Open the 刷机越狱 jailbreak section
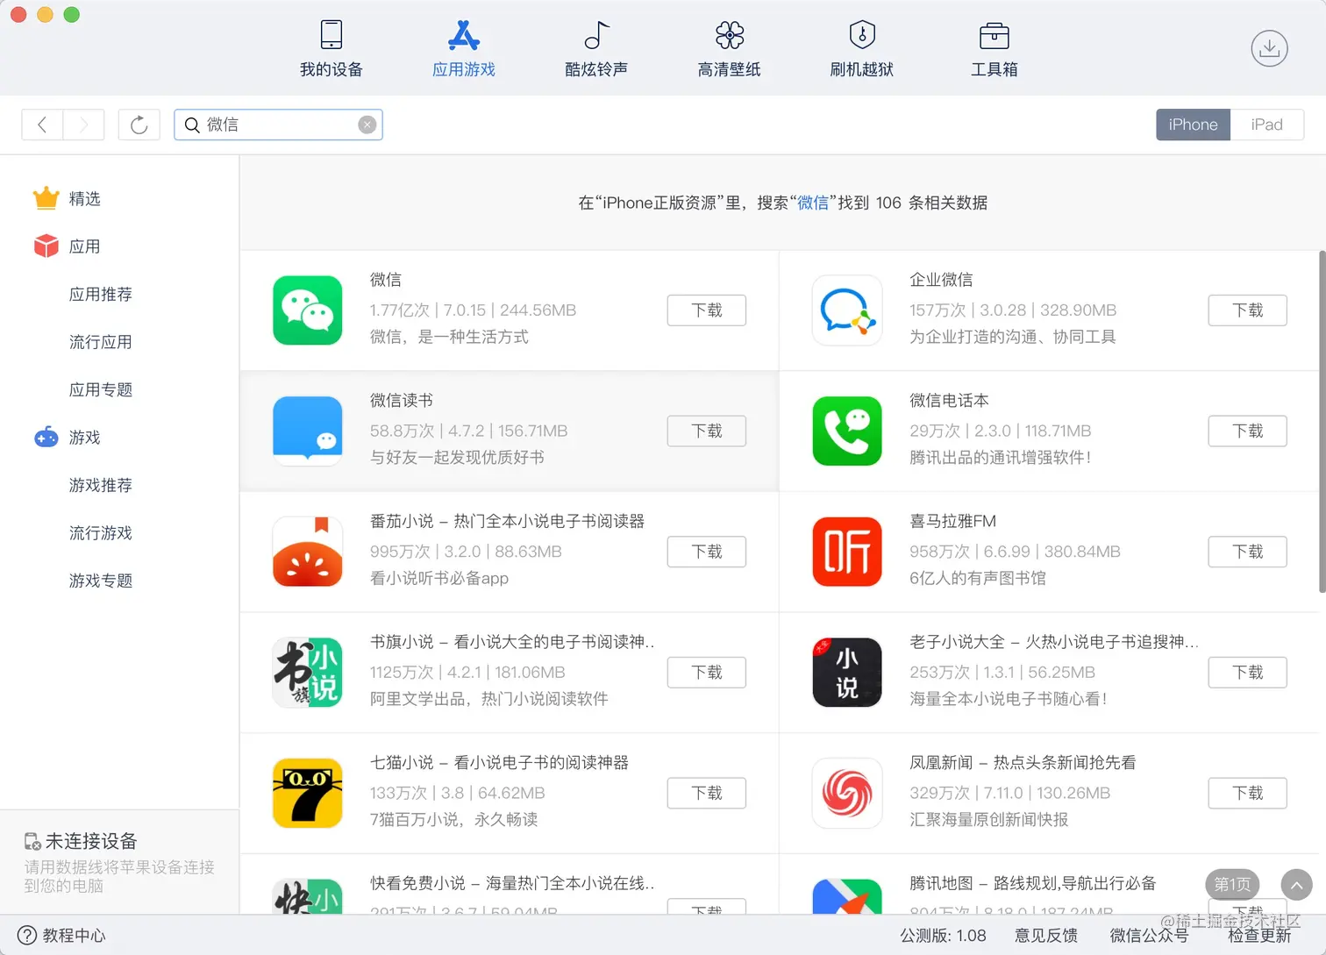 click(861, 48)
